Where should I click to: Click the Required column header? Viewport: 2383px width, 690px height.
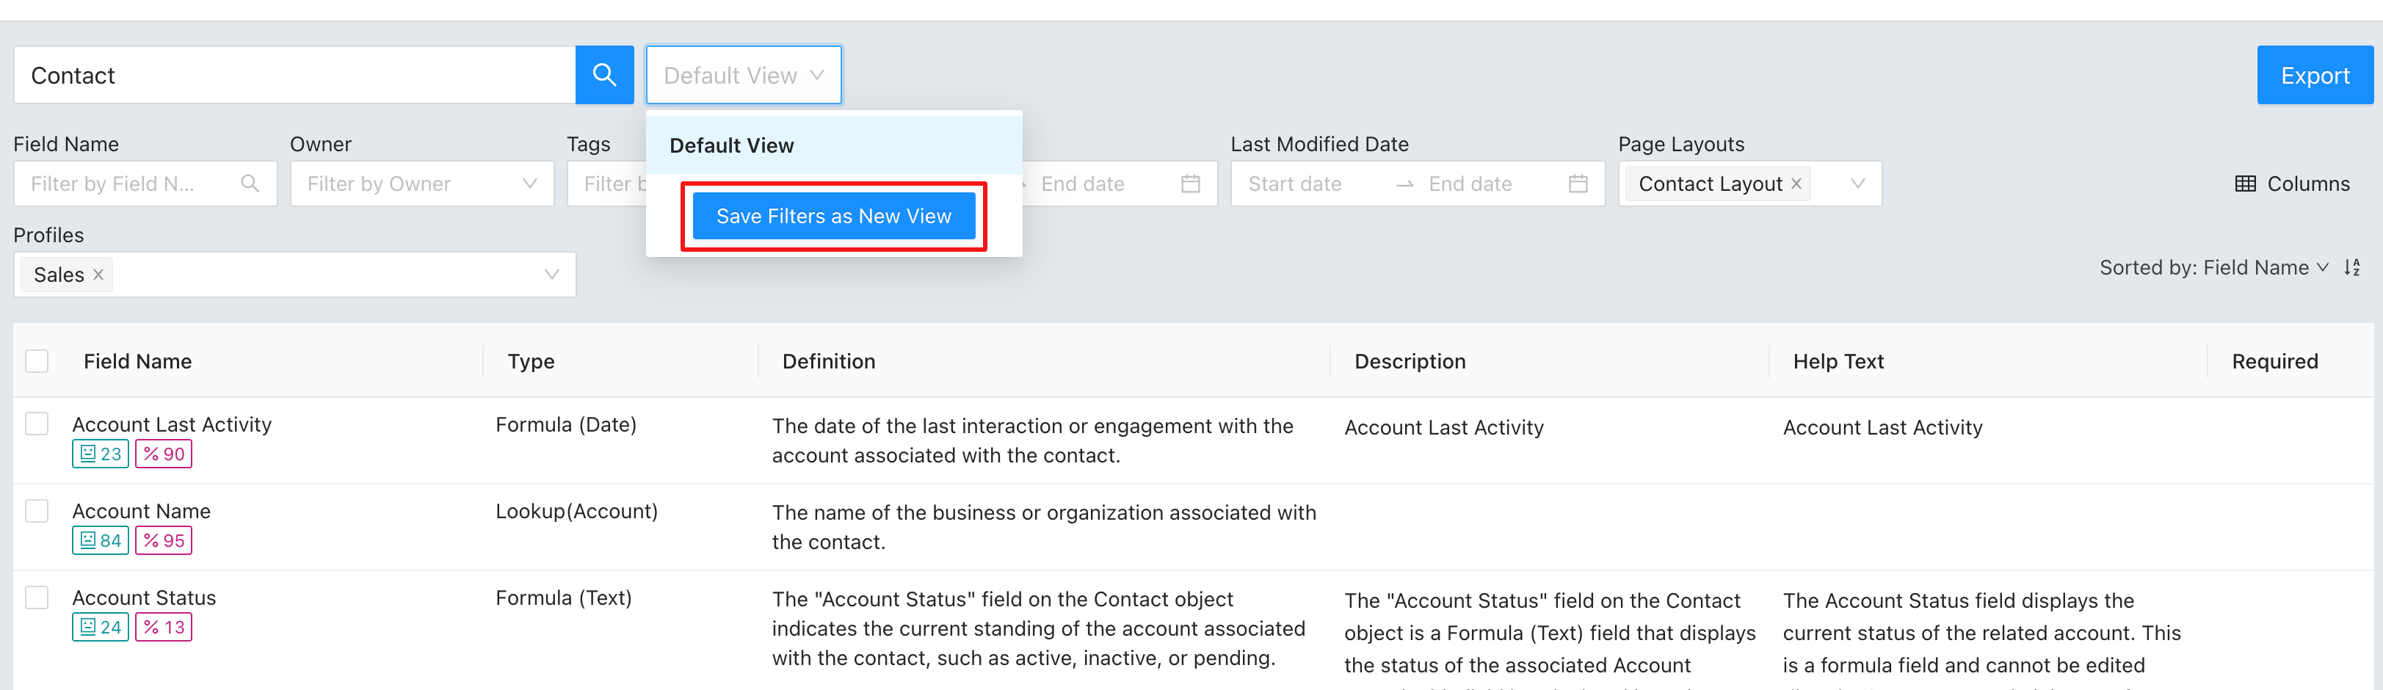point(2275,360)
